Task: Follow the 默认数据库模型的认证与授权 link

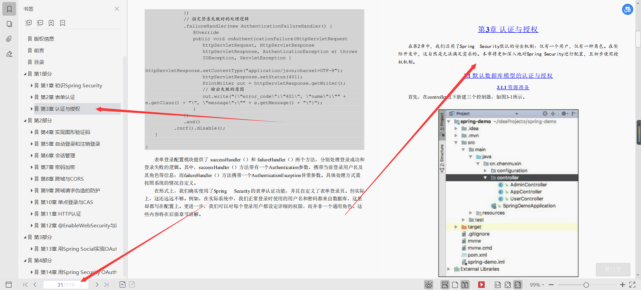Action: click(512, 76)
